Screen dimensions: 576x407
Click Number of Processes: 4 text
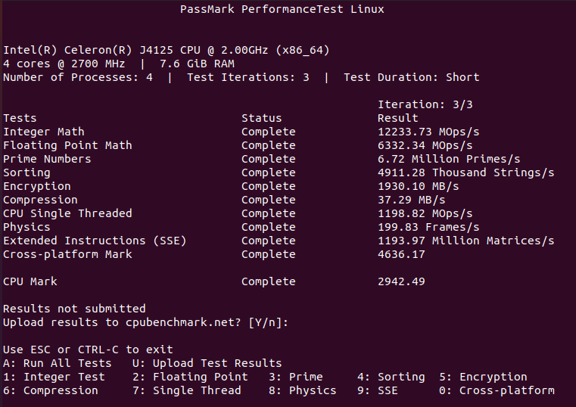(x=78, y=77)
